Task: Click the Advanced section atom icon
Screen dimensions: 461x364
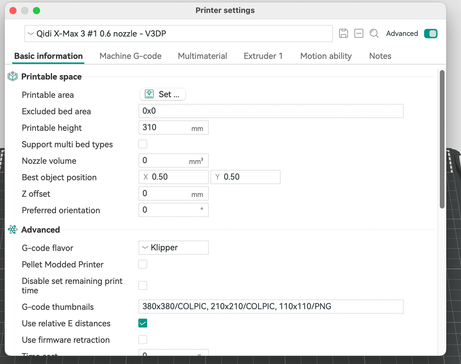Action: pyautogui.click(x=13, y=230)
